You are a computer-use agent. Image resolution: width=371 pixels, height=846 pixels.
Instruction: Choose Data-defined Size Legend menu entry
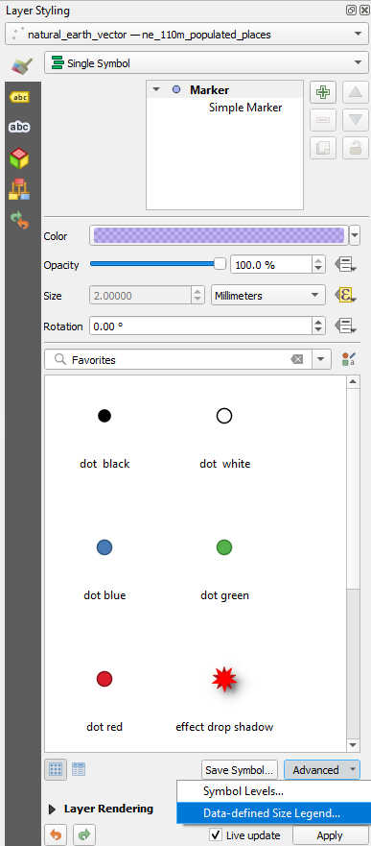[272, 813]
